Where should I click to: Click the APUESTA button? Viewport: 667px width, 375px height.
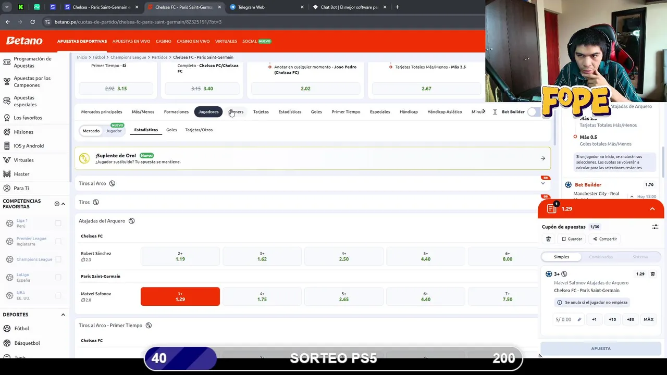point(601,348)
